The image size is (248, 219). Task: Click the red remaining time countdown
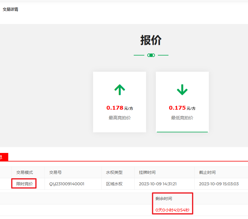pyautogui.click(x=172, y=210)
